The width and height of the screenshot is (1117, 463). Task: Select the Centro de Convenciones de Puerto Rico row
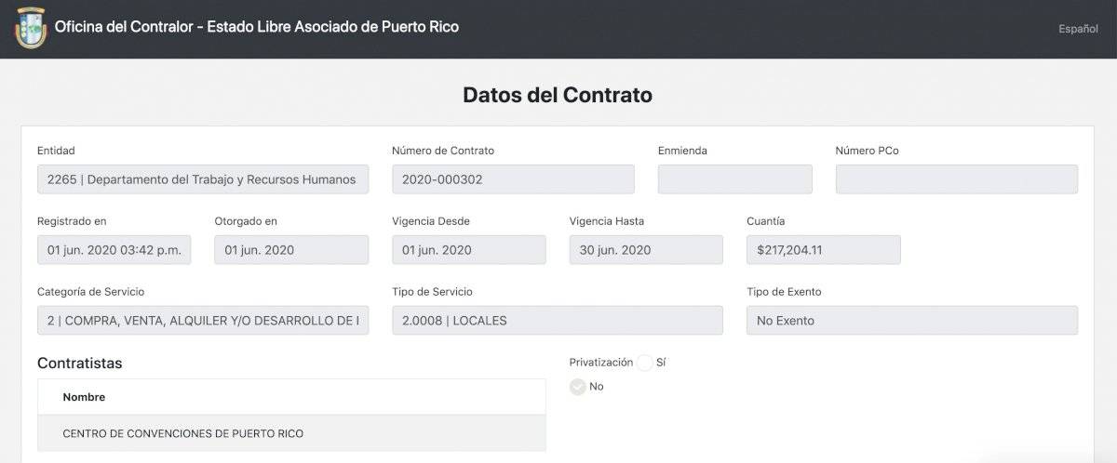pyautogui.click(x=291, y=433)
